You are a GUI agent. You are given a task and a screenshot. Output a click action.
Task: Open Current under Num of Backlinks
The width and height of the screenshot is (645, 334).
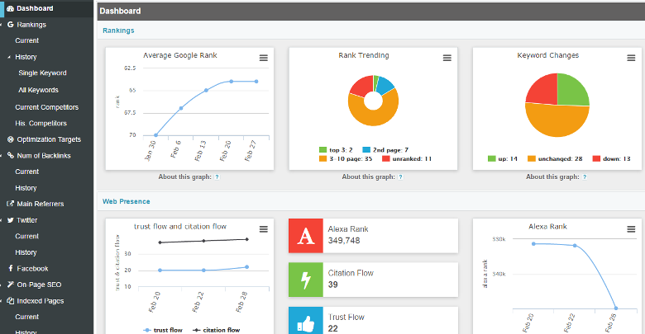(26, 172)
